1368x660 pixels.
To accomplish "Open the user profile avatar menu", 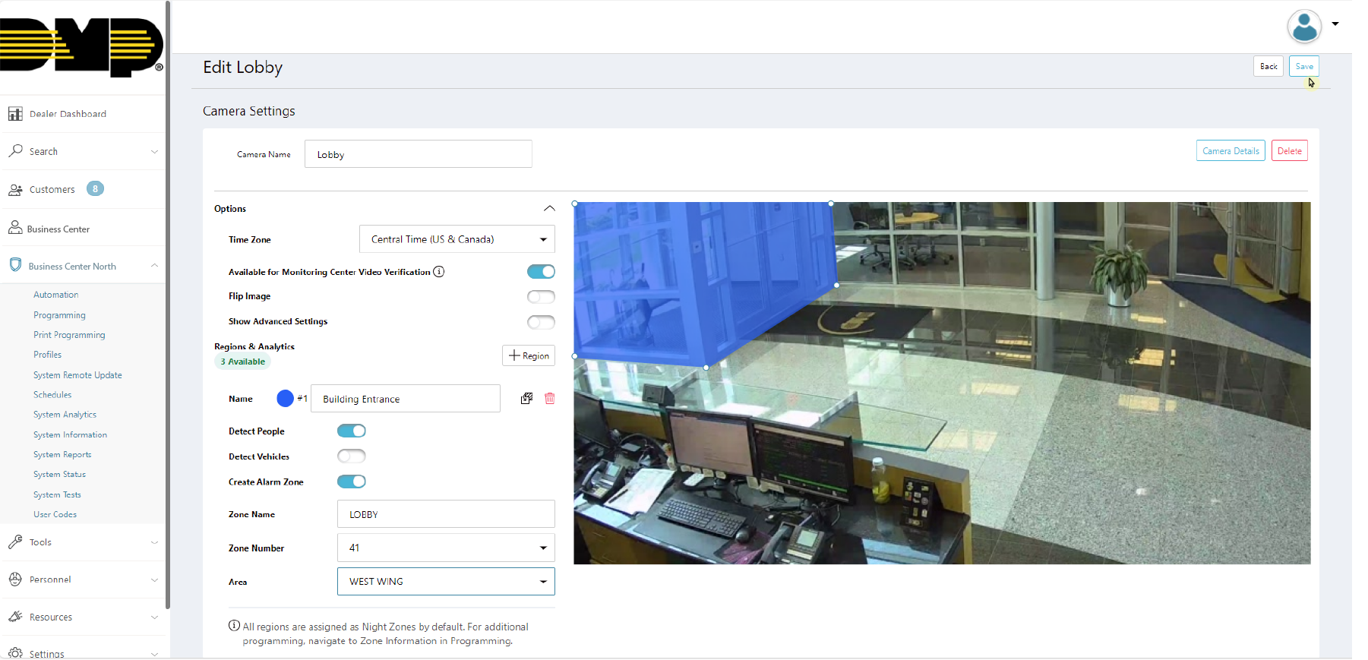I will point(1305,27).
